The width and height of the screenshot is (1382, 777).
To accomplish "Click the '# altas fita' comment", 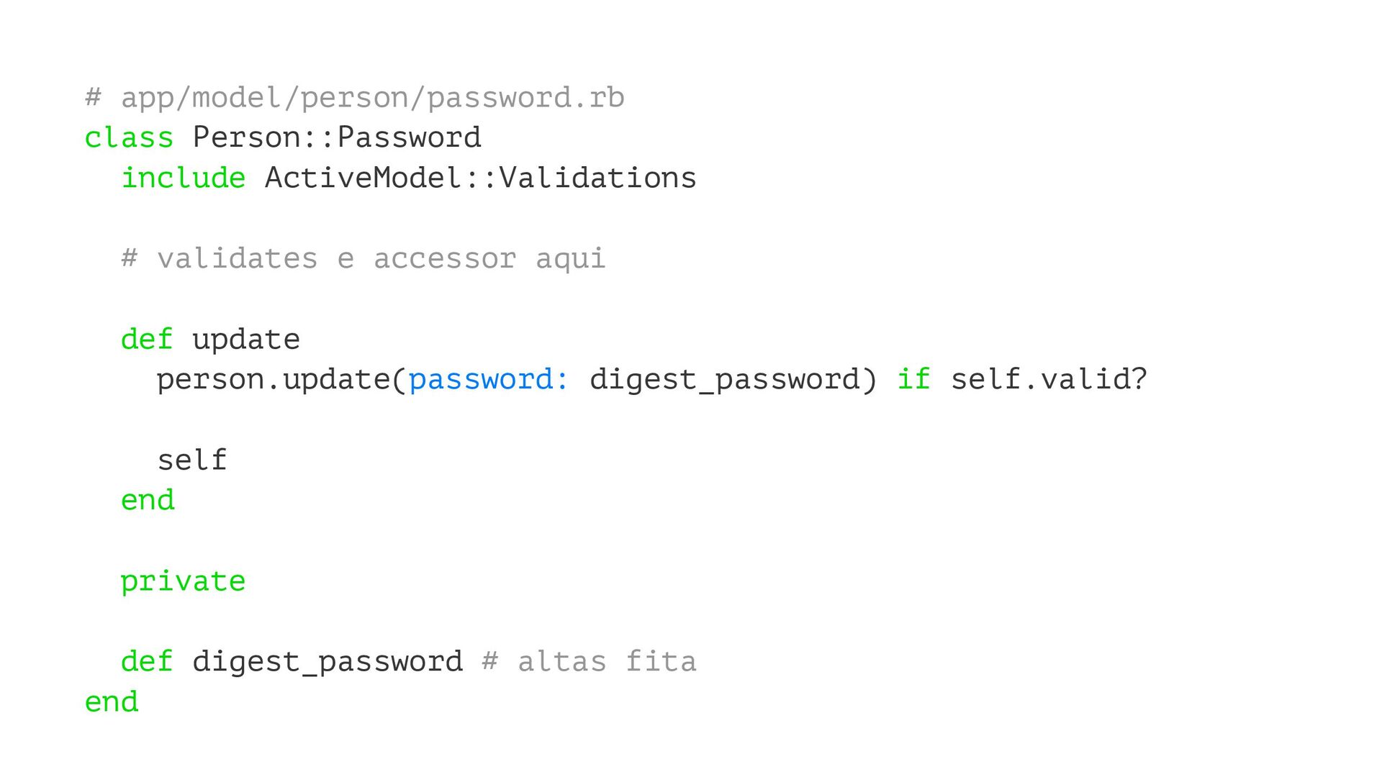I will click(589, 661).
